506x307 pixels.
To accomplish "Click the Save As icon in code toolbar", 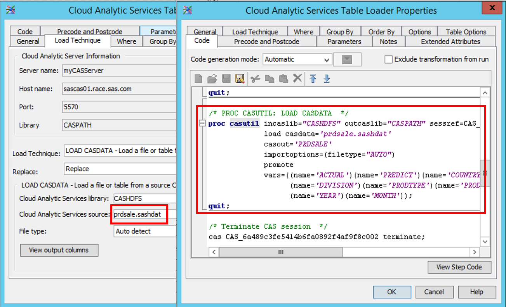I will tap(240, 78).
